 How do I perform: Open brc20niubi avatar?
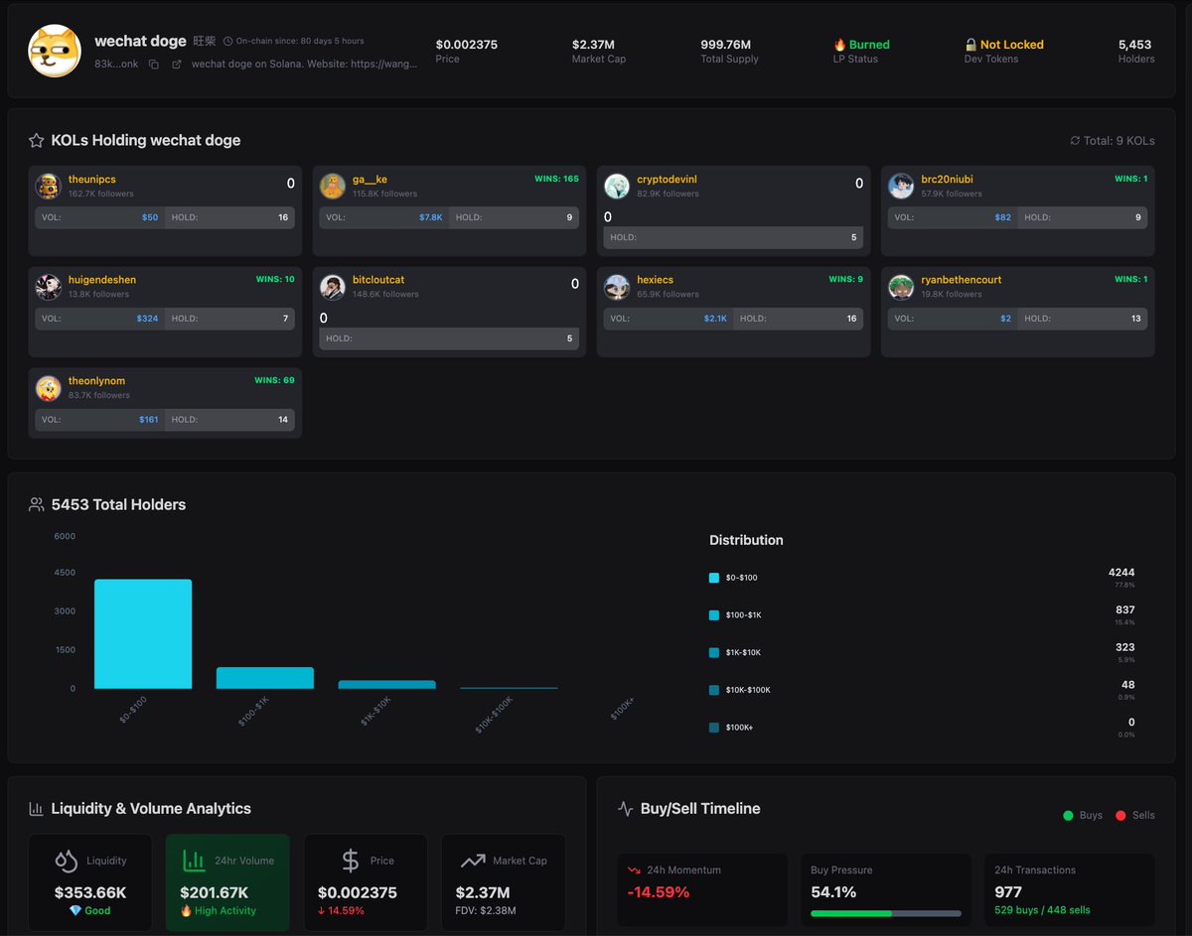[x=901, y=187]
